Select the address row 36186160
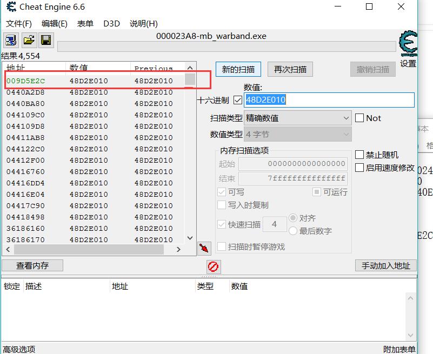The image size is (433, 354). [x=94, y=229]
